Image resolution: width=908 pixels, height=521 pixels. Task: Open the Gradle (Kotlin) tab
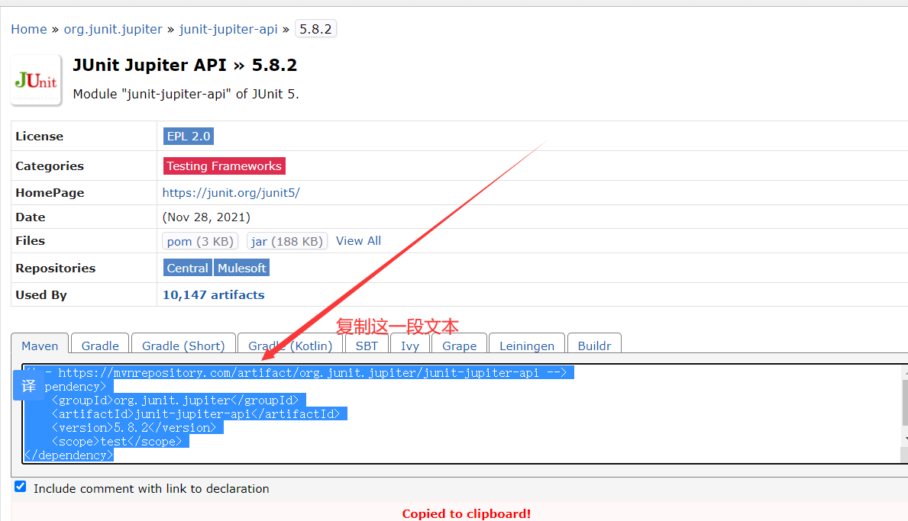(x=290, y=346)
